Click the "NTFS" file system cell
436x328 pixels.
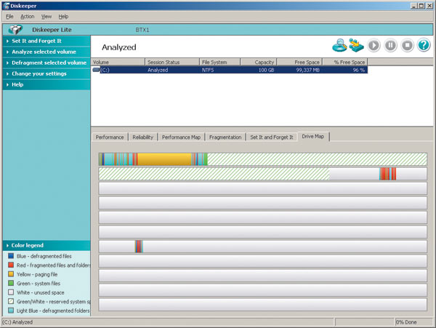click(208, 70)
